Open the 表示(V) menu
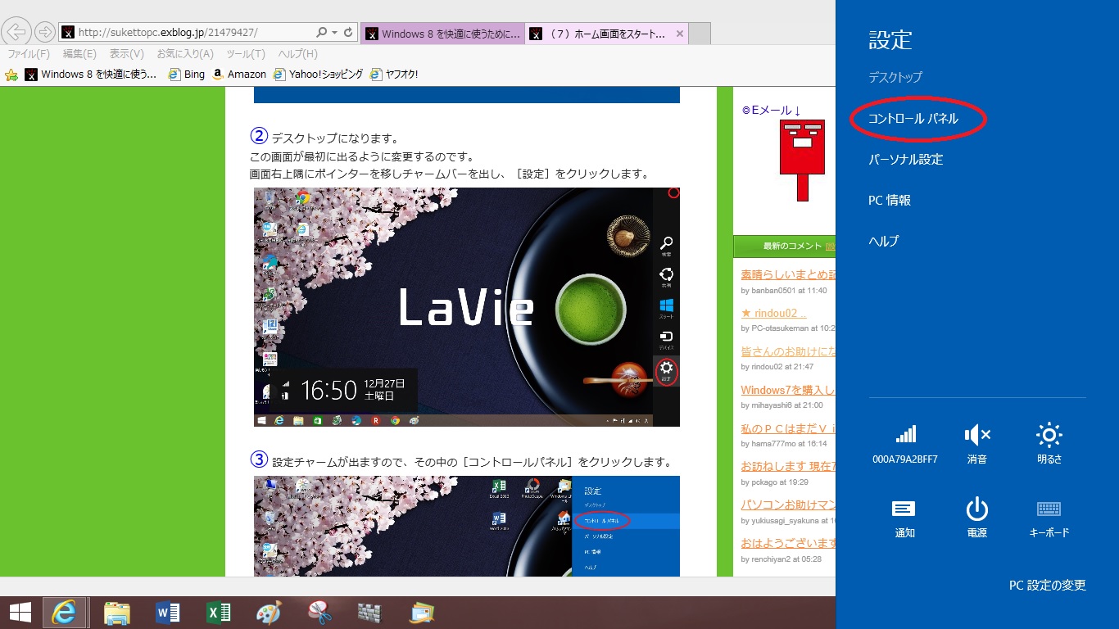Image resolution: width=1119 pixels, height=629 pixels. click(127, 54)
